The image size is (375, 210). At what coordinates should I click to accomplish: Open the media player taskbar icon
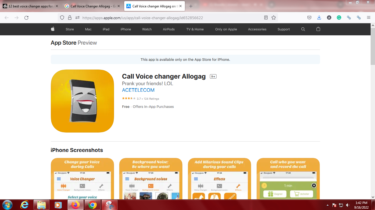[x=58, y=205]
